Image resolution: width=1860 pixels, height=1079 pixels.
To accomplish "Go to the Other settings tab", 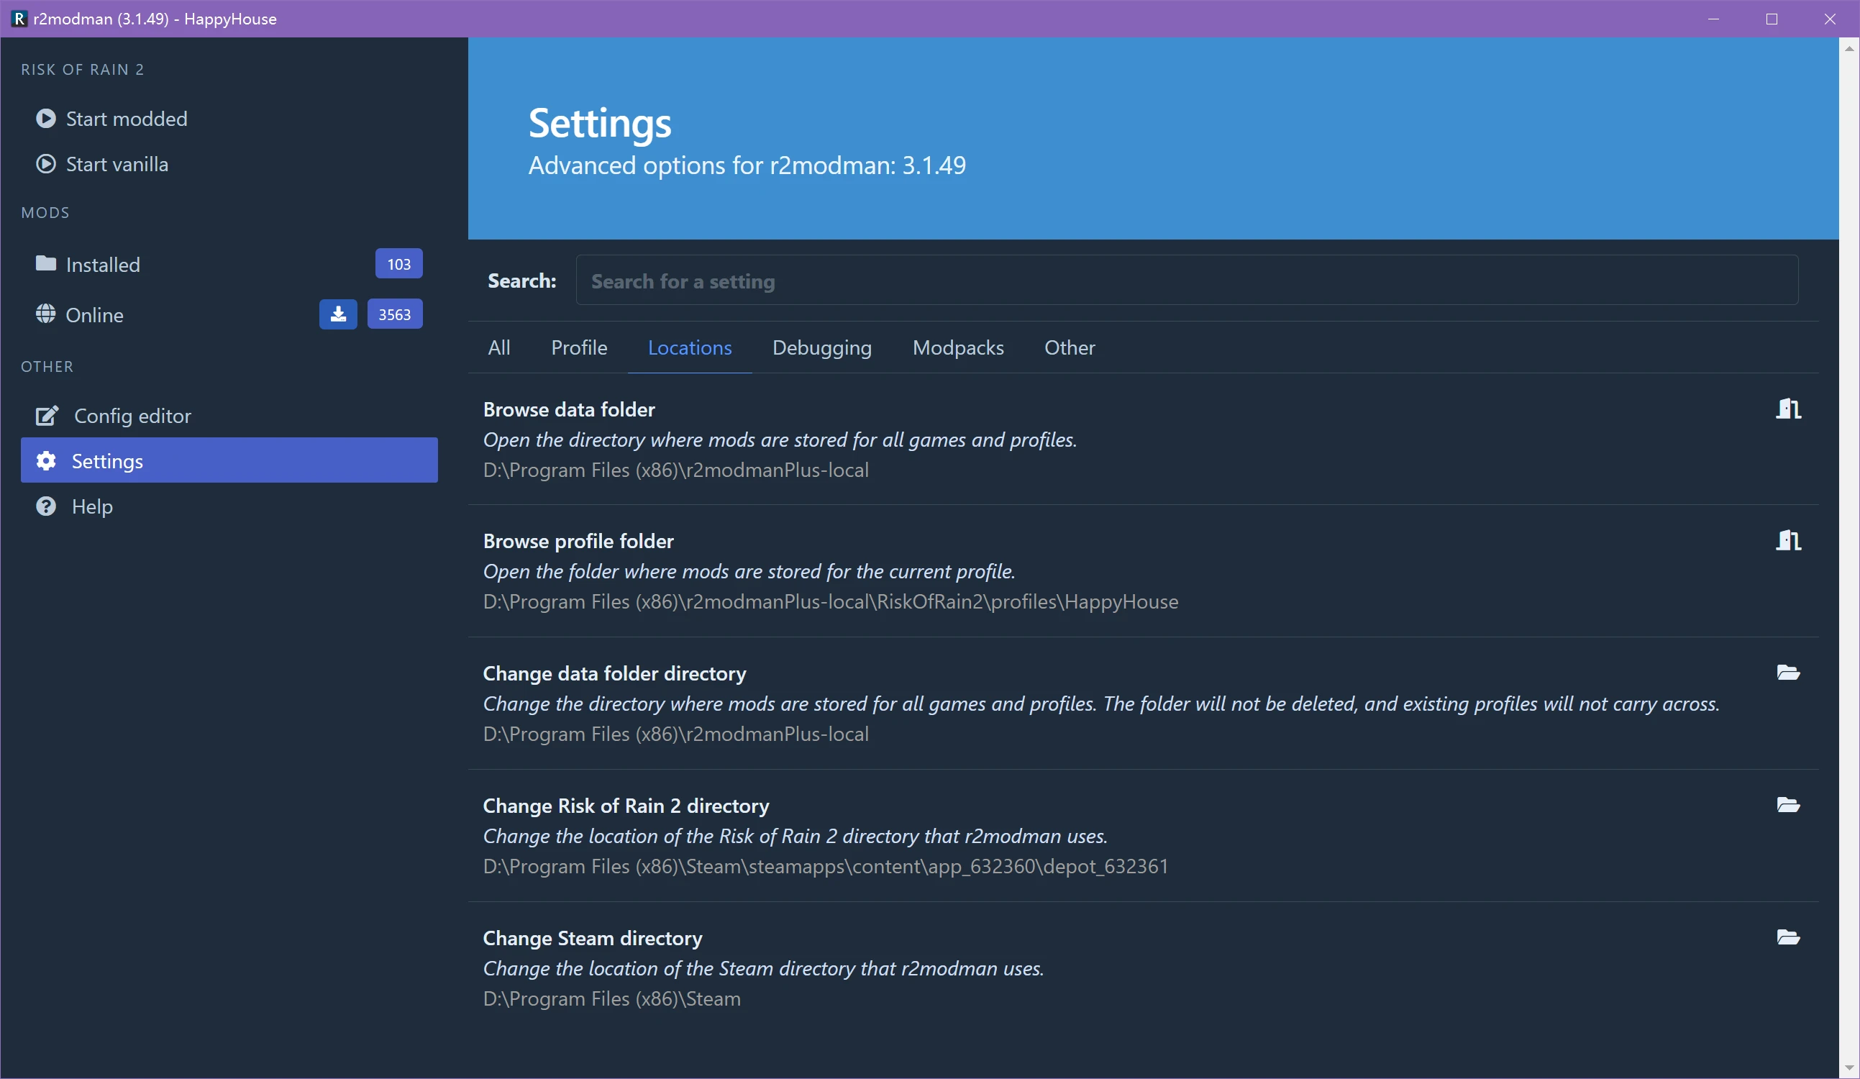I will 1069,347.
